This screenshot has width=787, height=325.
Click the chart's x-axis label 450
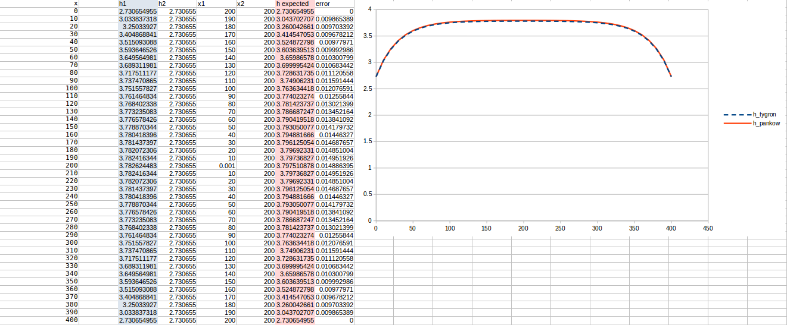pos(708,228)
